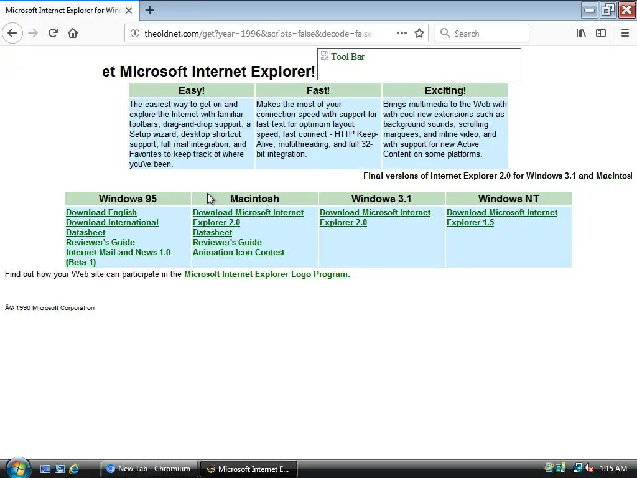Image resolution: width=637 pixels, height=478 pixels.
Task: Click the Windows 95 column header
Action: click(128, 199)
